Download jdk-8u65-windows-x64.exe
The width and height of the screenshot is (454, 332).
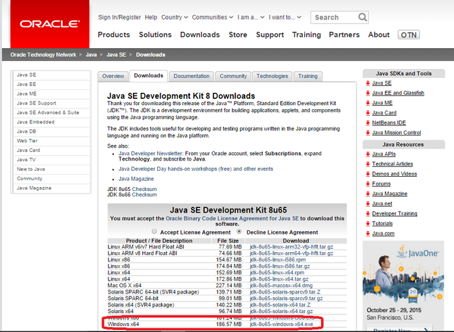click(x=281, y=324)
